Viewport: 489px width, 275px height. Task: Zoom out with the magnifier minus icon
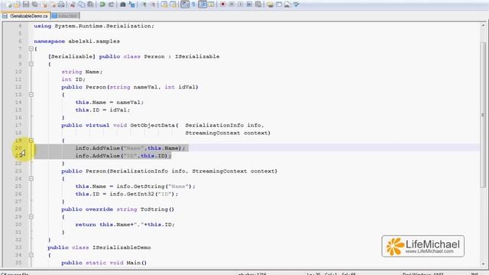click(153, 5)
